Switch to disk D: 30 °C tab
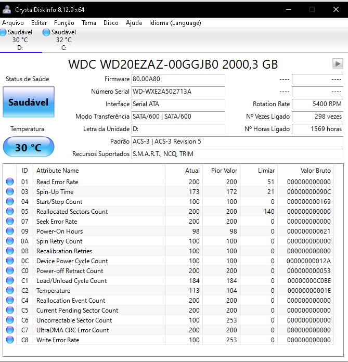Image resolution: width=348 pixels, height=362 pixels. pos(20,40)
